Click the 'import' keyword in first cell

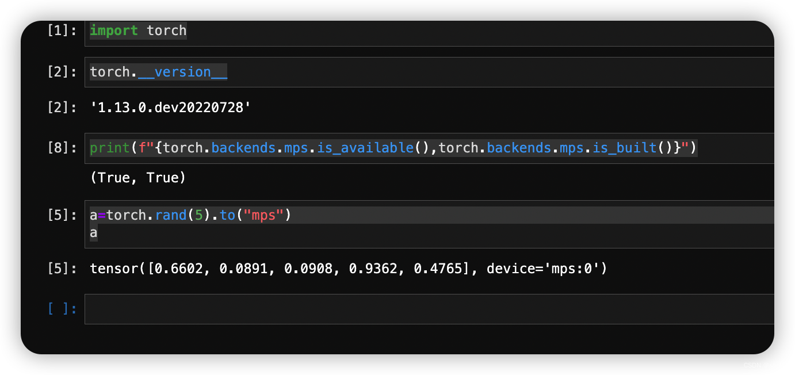click(114, 30)
